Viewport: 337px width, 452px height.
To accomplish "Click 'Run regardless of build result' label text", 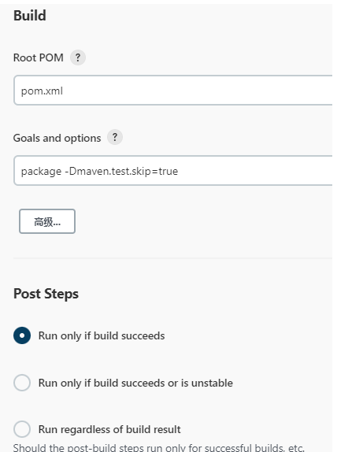I will point(109,429).
